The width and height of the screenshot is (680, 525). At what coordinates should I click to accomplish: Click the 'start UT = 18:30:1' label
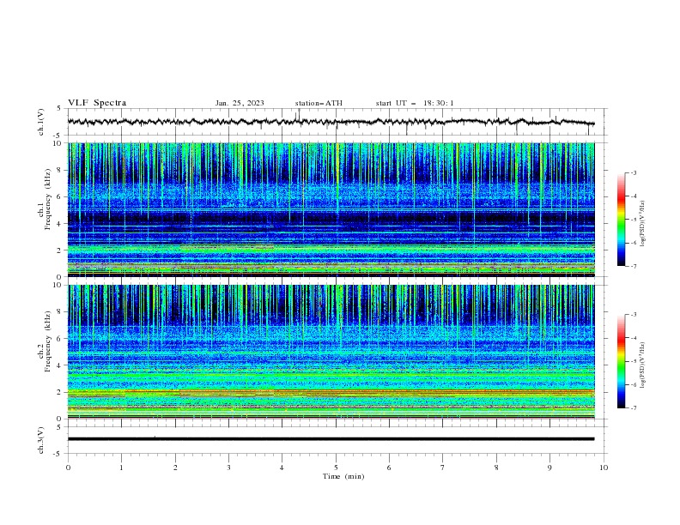[415, 103]
